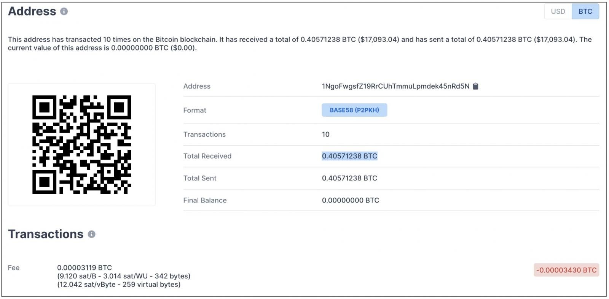Click the Transactions count value 10
Screen dimensions: 609x299
tap(325, 134)
